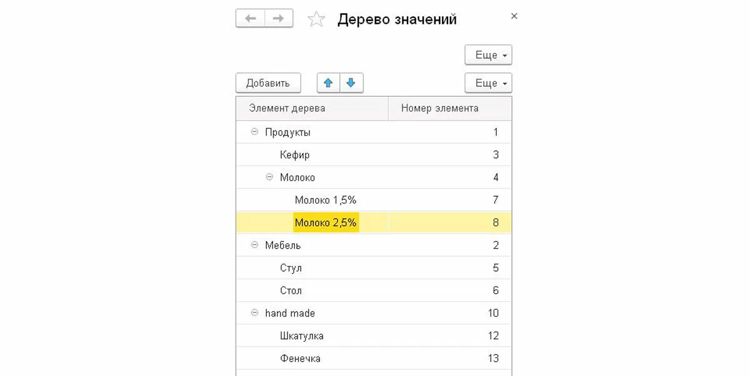Collapse the Молоко tree node
The image size is (750, 376).
pyautogui.click(x=269, y=177)
